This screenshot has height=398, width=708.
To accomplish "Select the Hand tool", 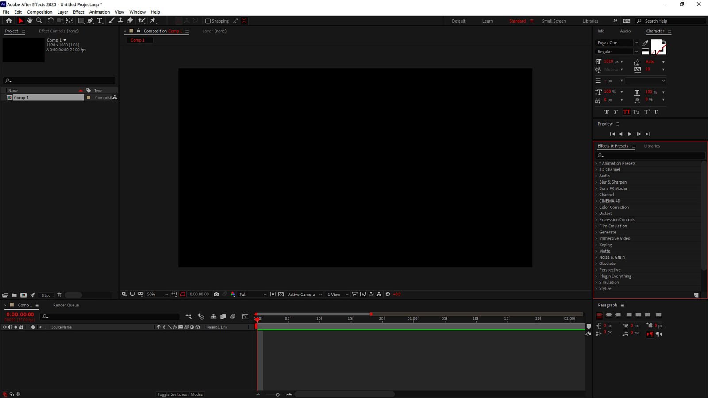I will click(x=30, y=21).
